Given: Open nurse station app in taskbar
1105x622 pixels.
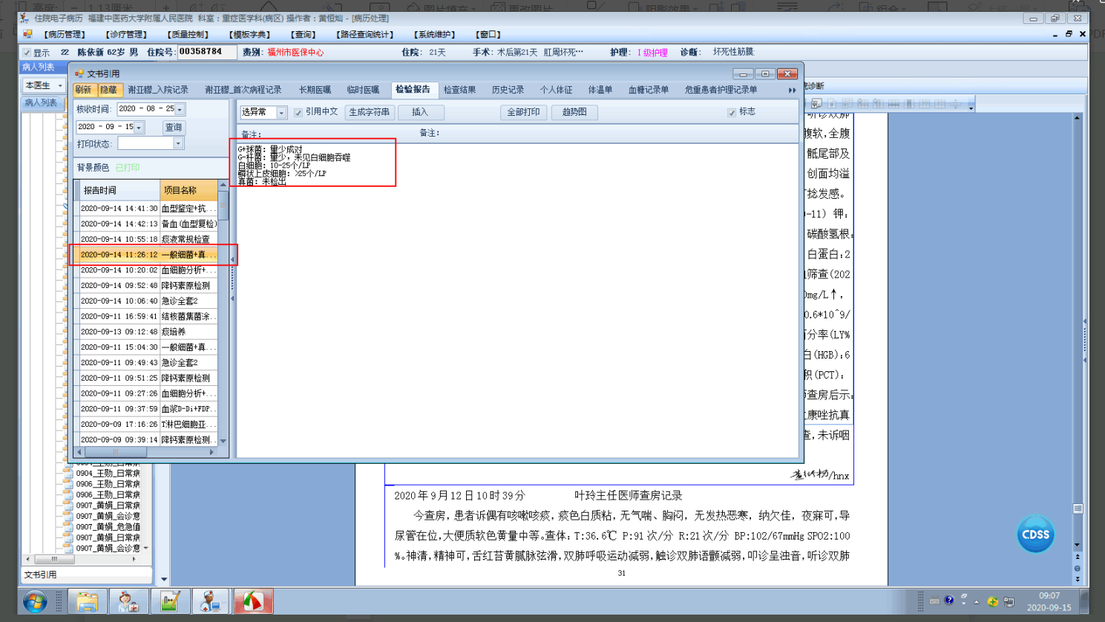Looking at the screenshot, I should tap(128, 601).
